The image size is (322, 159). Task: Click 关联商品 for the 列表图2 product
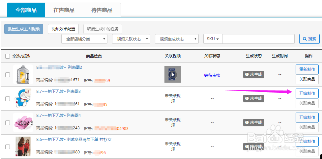(307, 79)
